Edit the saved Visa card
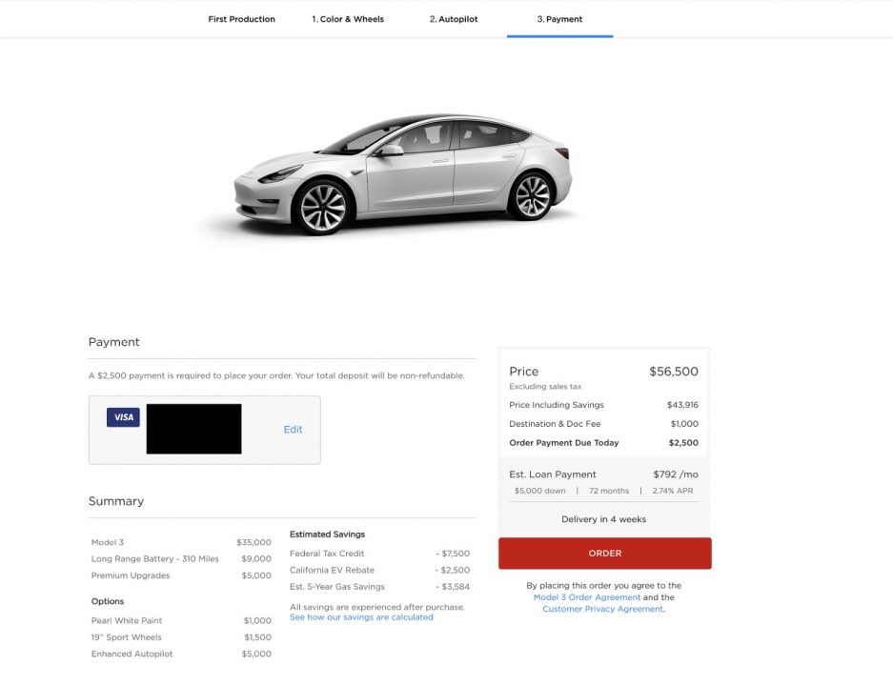Image resolution: width=893 pixels, height=686 pixels. 293,430
